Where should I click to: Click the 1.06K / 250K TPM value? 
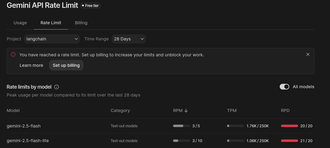point(257,141)
